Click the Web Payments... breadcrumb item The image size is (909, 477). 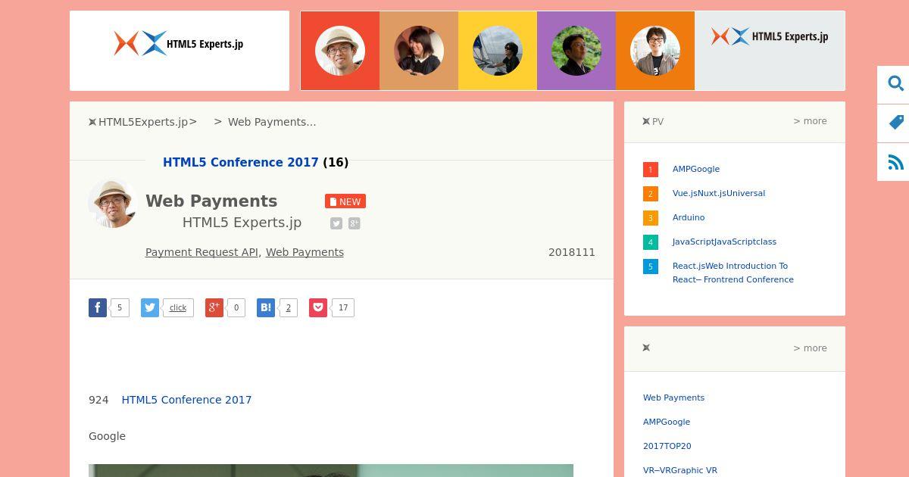tap(272, 122)
